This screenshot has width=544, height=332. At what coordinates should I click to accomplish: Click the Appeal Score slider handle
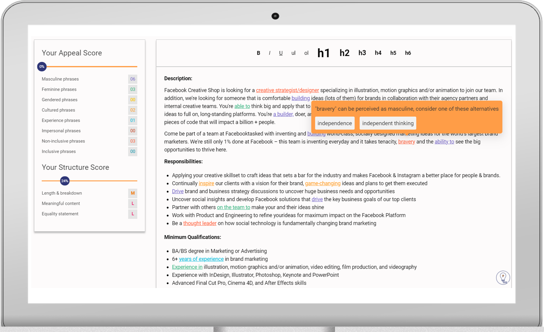42,67
